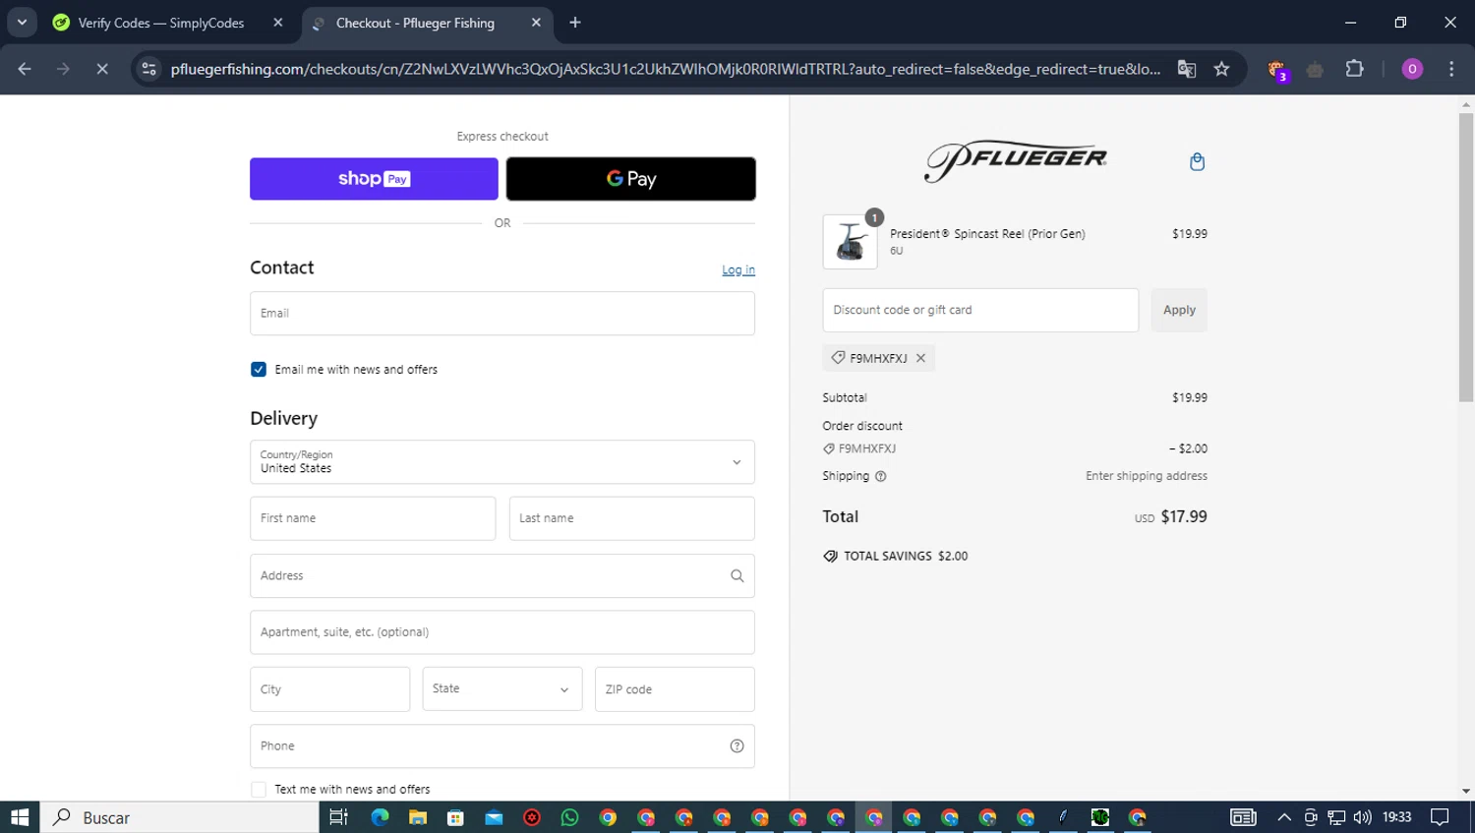1475x833 pixels.
Task: Bookmark this page with the star icon
Action: coord(1221,69)
